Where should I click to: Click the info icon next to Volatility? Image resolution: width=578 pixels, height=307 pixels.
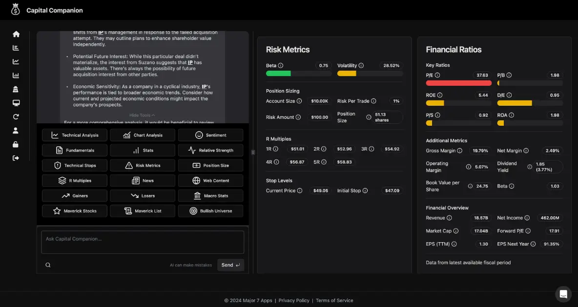click(362, 66)
